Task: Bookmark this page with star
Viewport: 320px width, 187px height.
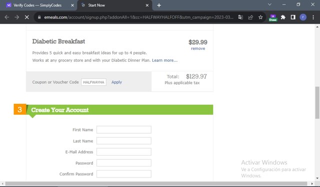Action: pyautogui.click(x=260, y=17)
